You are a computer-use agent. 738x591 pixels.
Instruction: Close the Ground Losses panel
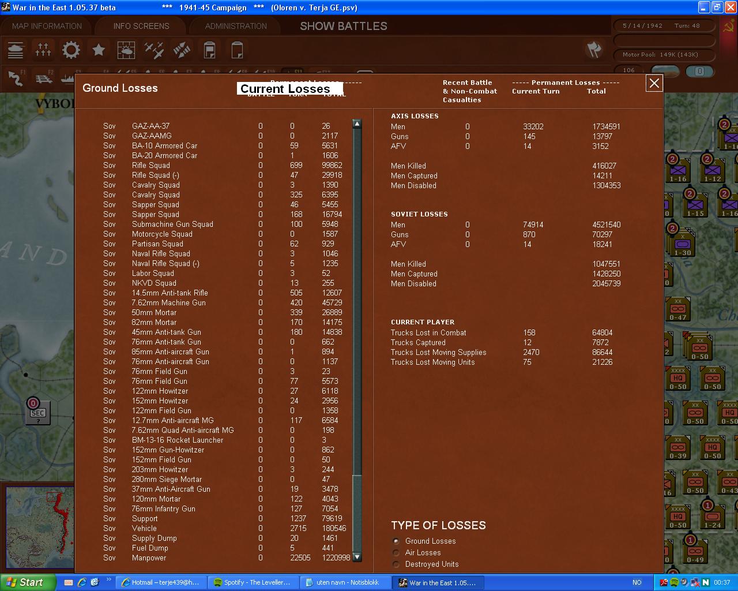(654, 84)
